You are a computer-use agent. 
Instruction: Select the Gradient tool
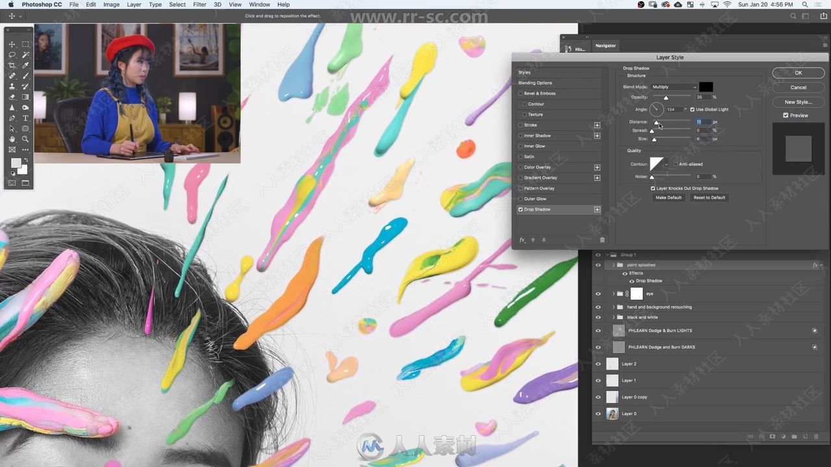(25, 97)
